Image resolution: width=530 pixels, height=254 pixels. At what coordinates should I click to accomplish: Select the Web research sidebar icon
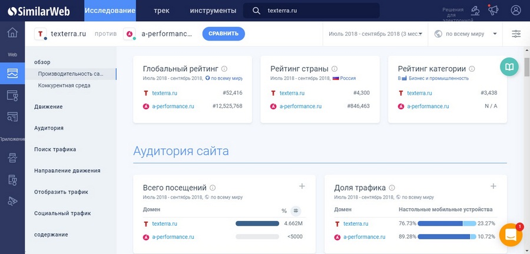12,73
